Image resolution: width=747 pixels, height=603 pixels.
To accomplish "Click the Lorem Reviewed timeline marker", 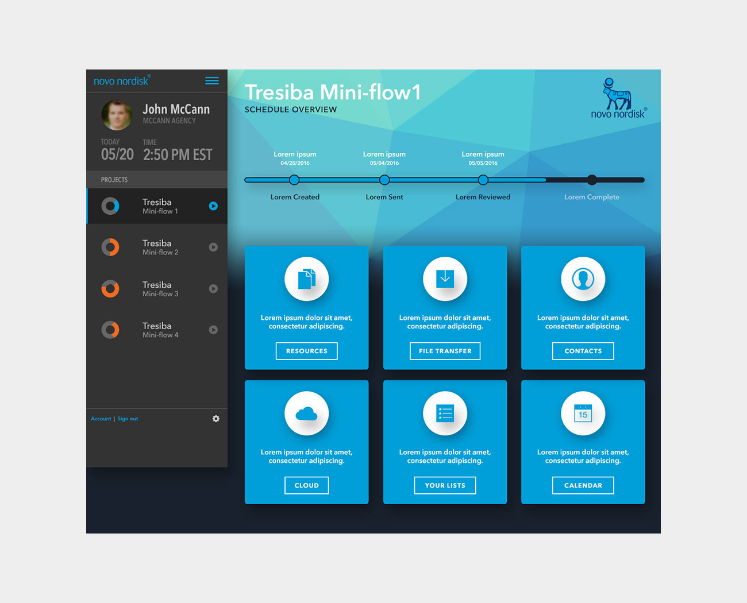I will 483,180.
